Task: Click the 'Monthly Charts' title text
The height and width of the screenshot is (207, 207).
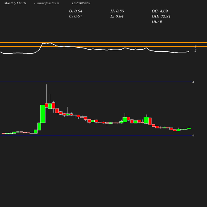Action: tap(15, 3)
